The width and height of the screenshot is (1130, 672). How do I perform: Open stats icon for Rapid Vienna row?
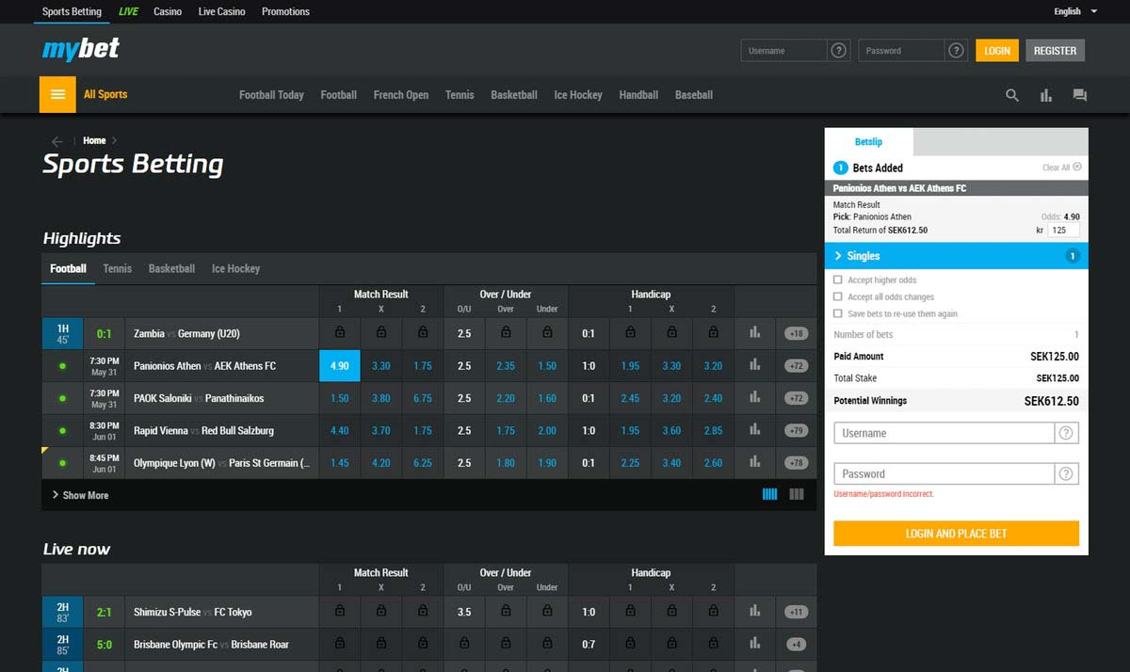[x=754, y=430]
